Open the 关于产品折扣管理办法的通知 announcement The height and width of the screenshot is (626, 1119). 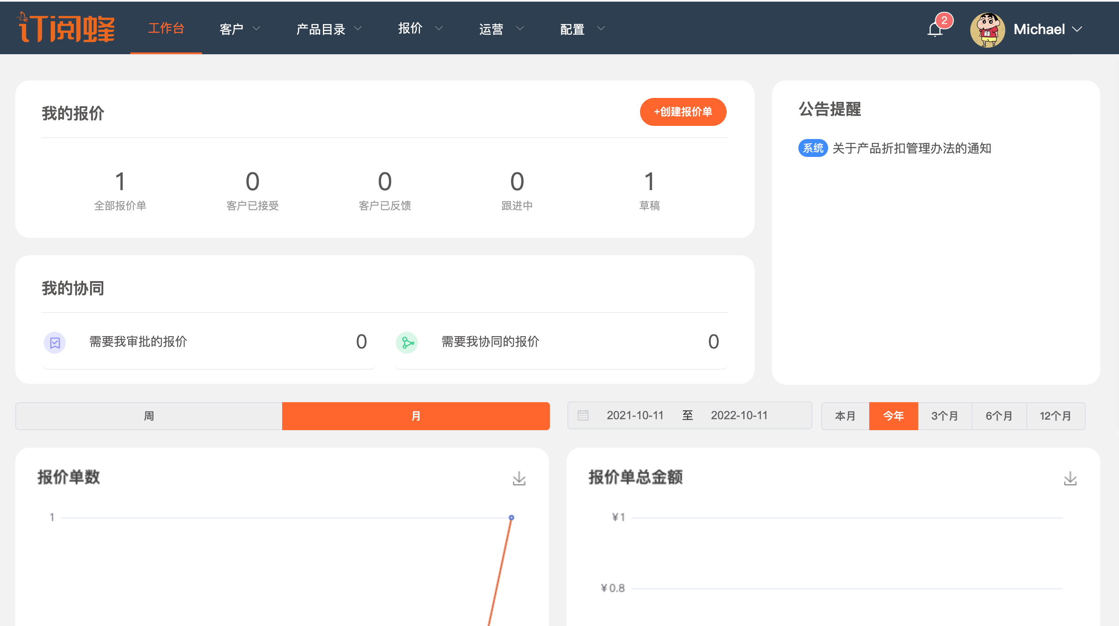pos(912,148)
